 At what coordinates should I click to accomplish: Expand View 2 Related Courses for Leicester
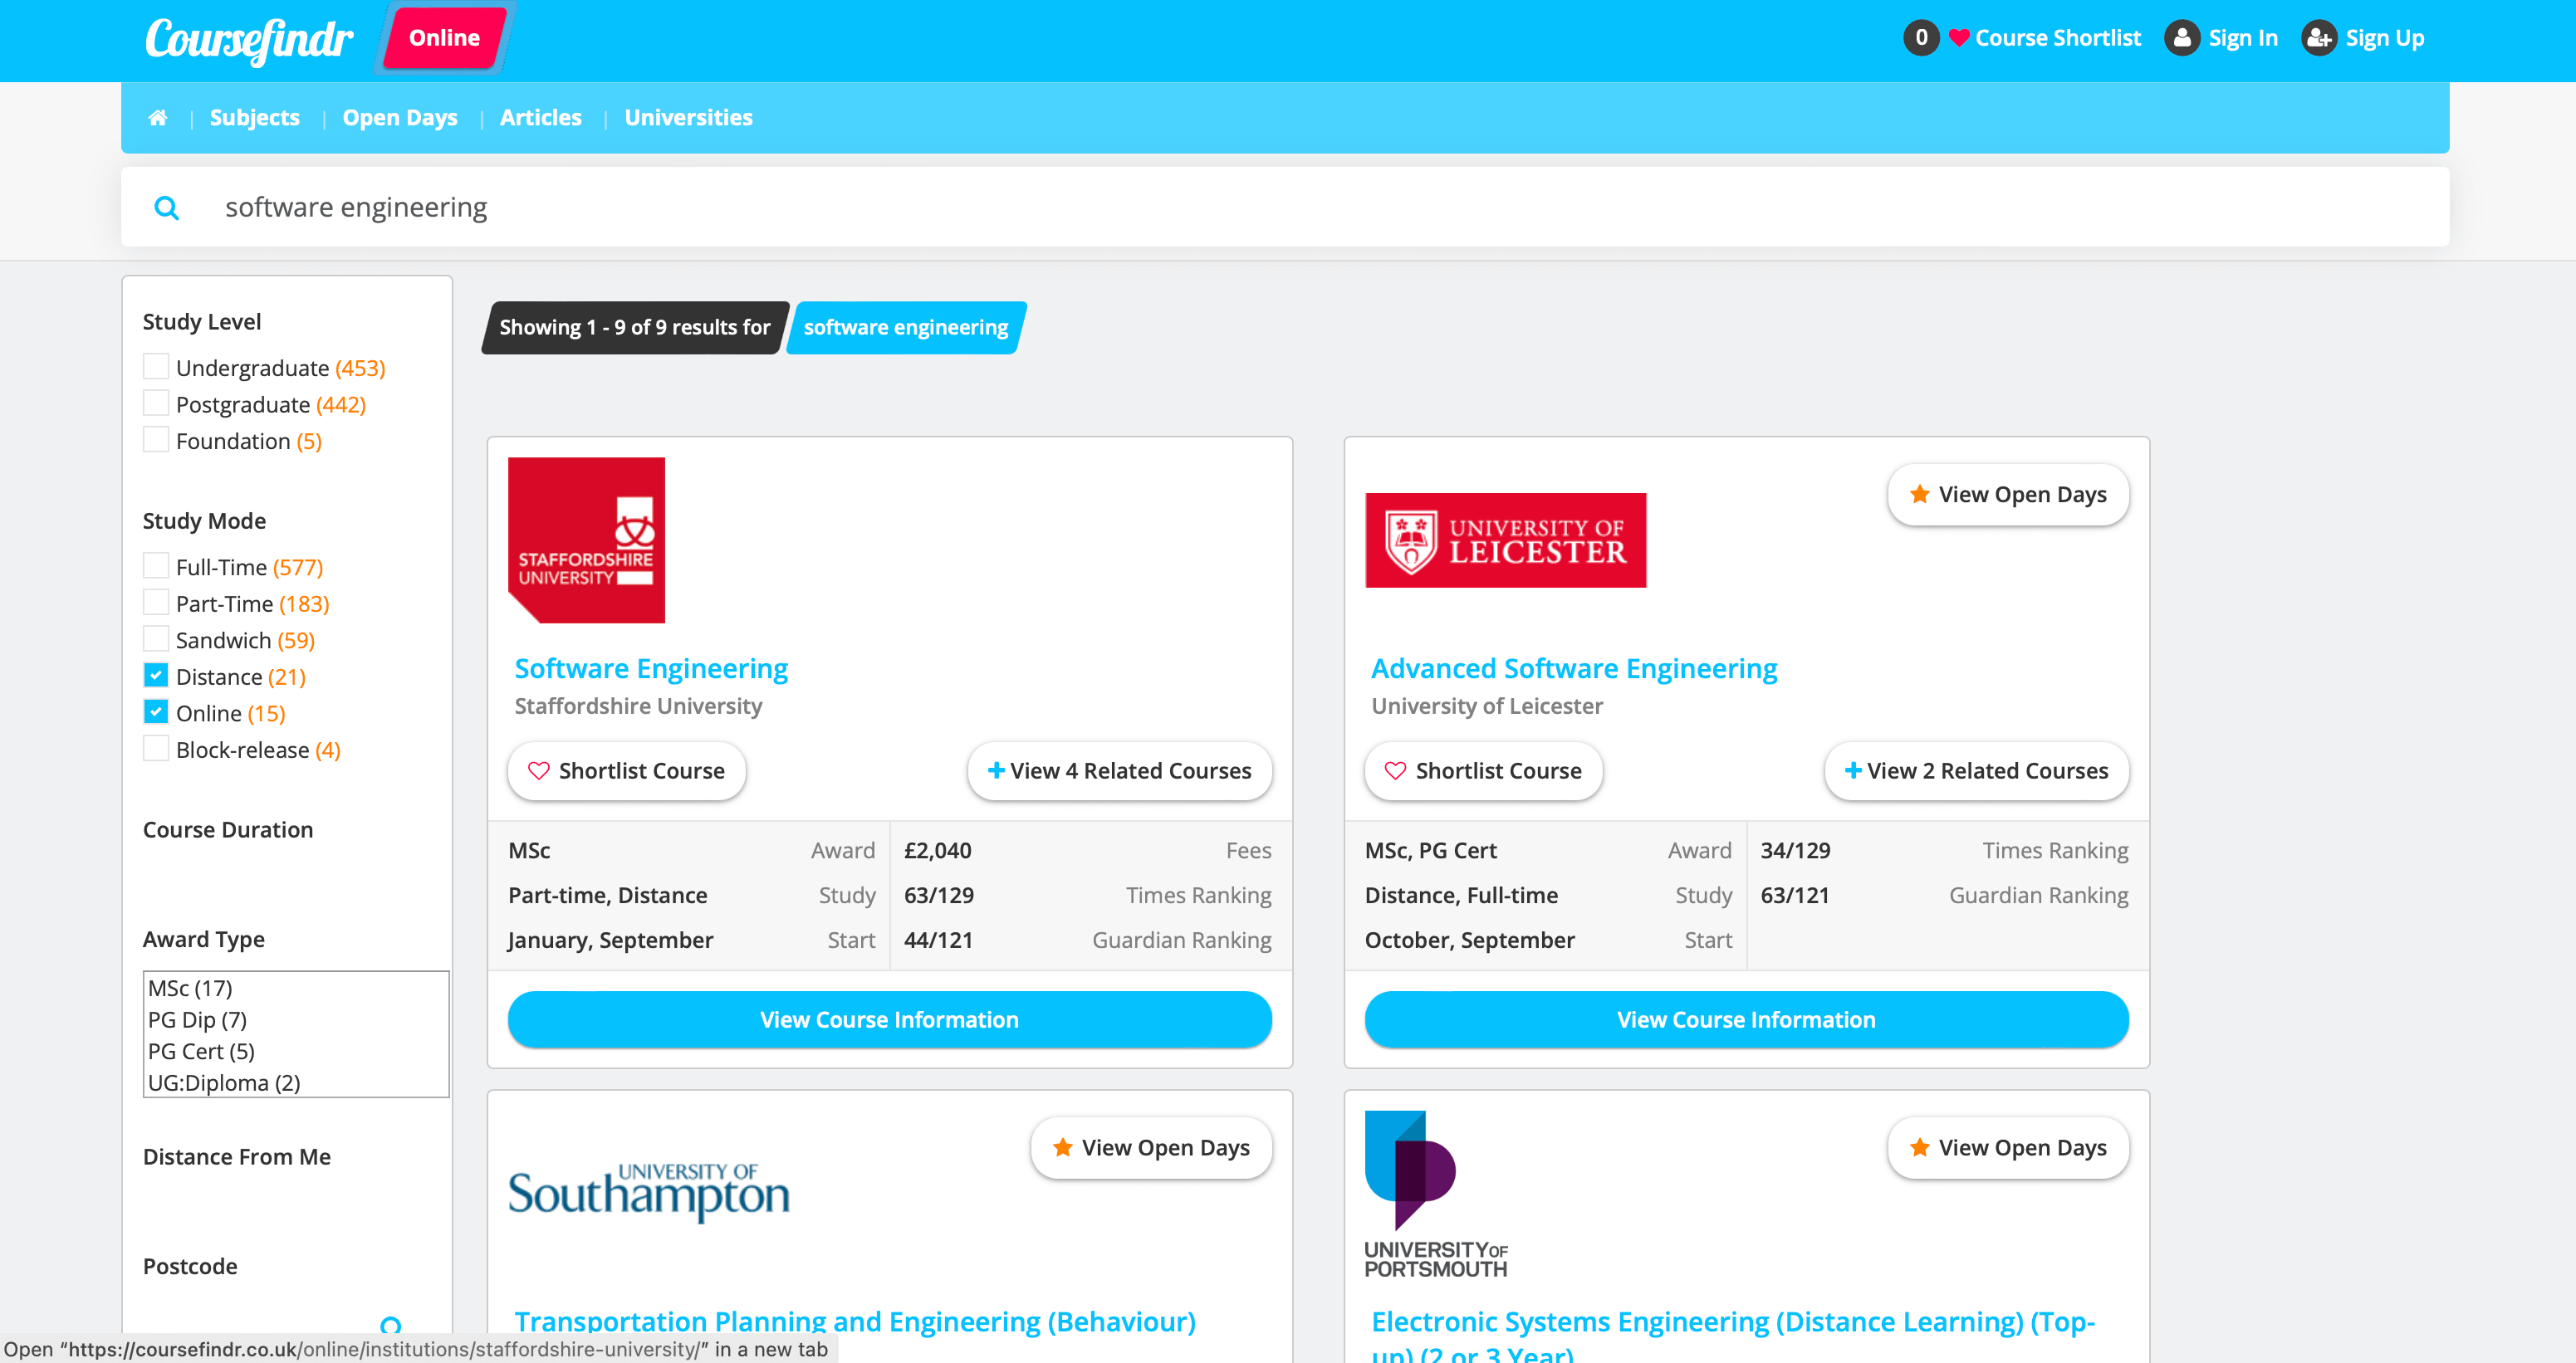pos(1976,770)
